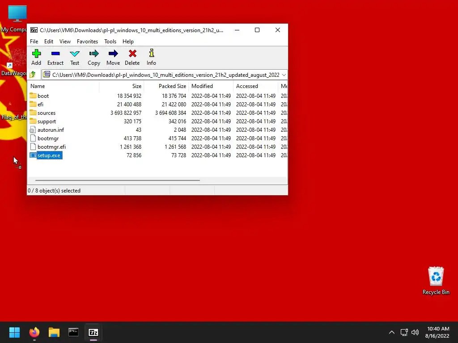Select the 'sources' name text

[x=47, y=113]
